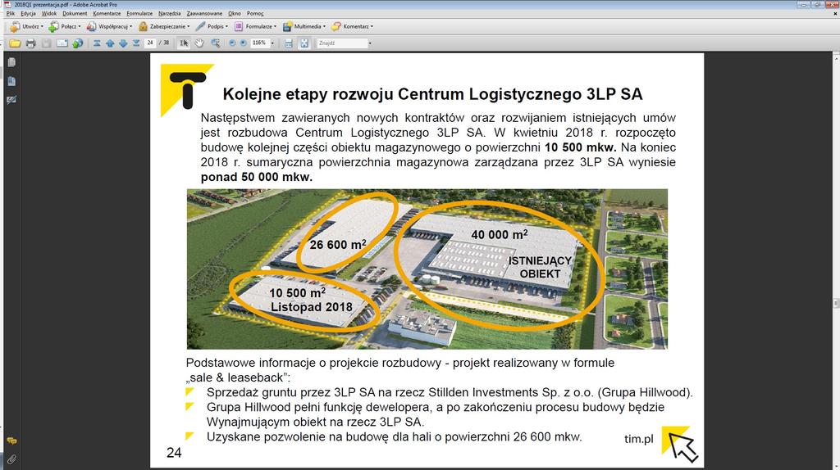Click the 'Listopad 2018' label

(311, 307)
